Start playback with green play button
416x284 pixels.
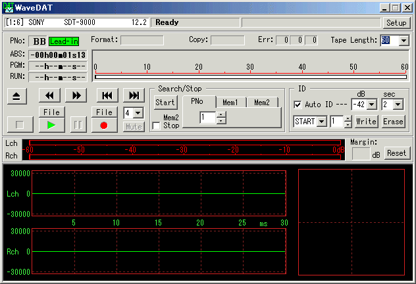pyautogui.click(x=51, y=124)
